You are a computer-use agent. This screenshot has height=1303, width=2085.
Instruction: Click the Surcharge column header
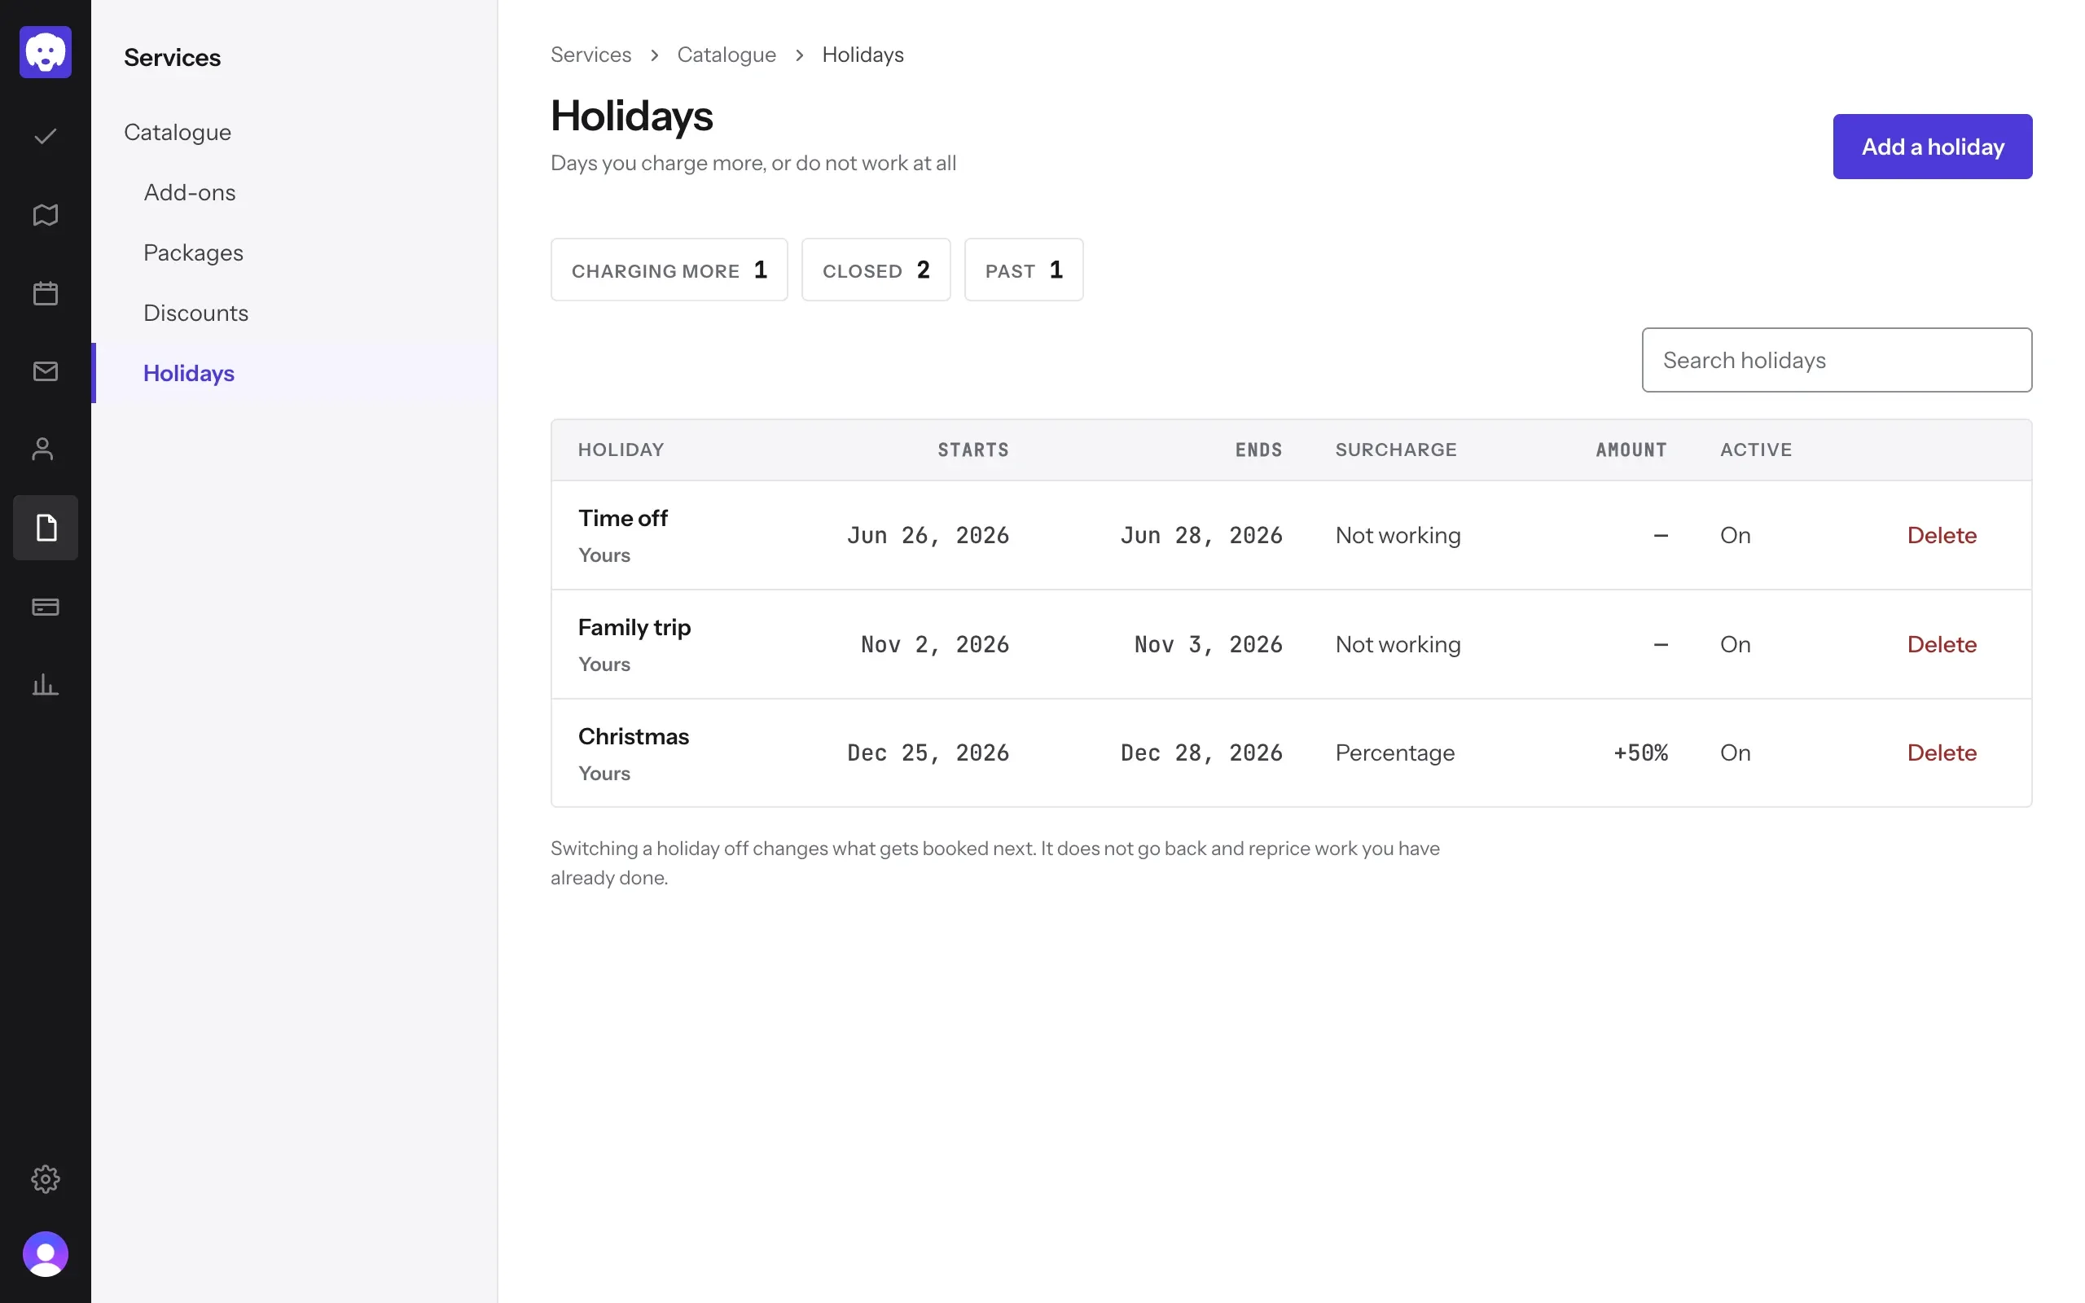1396,450
